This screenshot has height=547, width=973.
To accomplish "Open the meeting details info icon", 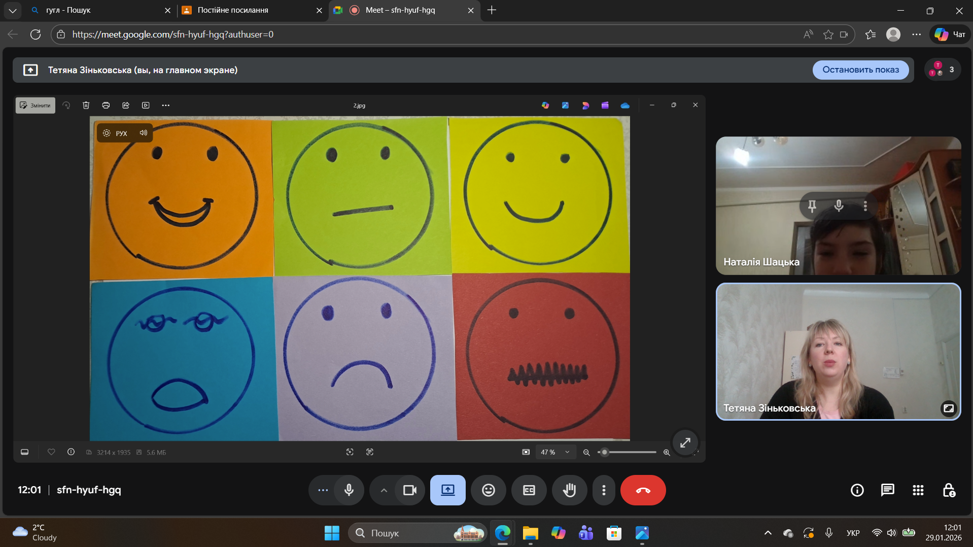I will [857, 490].
